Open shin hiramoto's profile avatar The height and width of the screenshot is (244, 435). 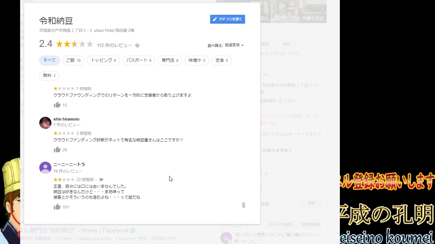click(x=45, y=123)
